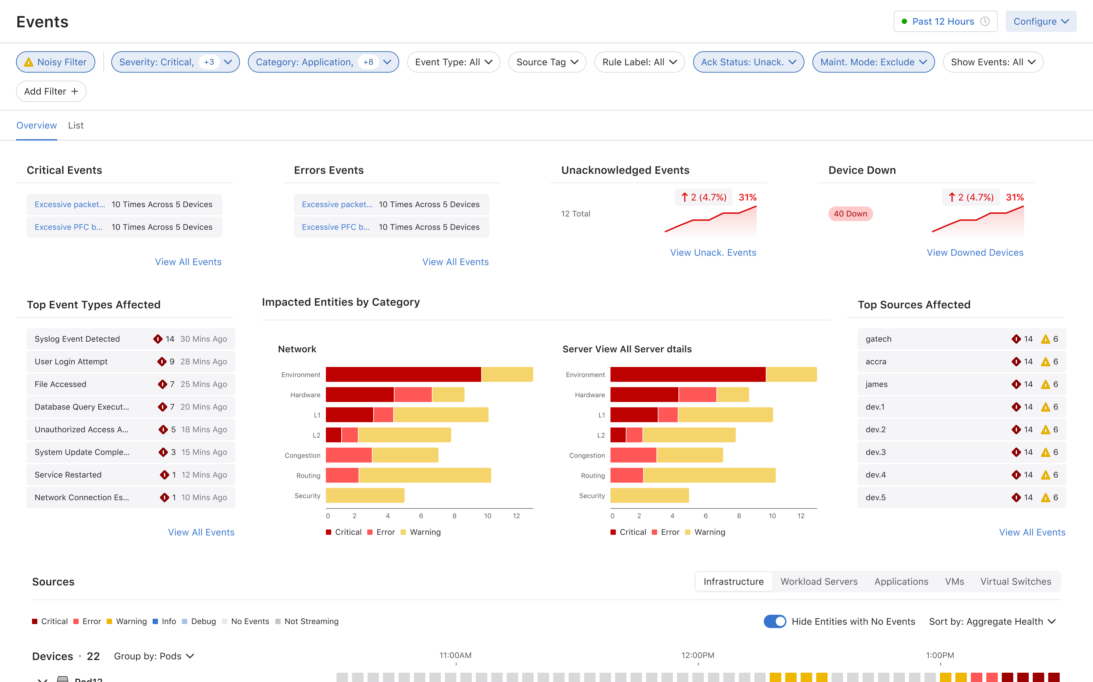Select the Workload Servers tab
The image size is (1093, 682).
coord(819,581)
